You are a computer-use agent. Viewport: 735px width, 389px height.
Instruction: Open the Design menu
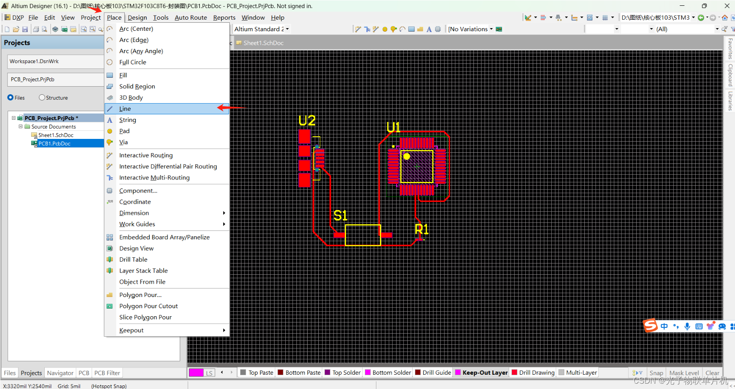point(137,17)
